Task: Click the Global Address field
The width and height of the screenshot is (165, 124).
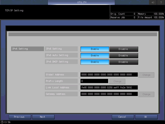Action: (x=109, y=74)
